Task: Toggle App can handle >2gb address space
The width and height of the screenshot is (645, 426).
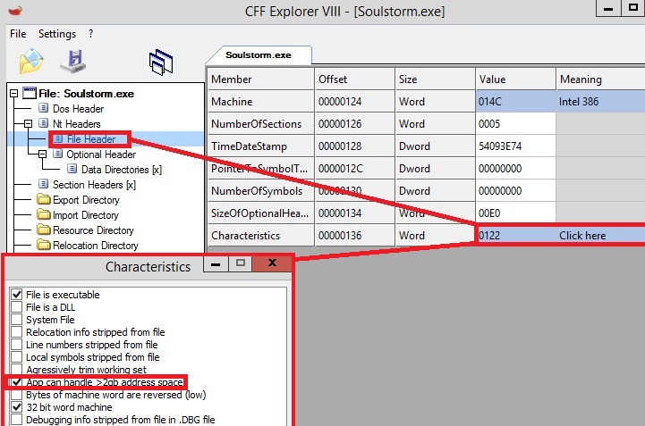Action: (16, 382)
